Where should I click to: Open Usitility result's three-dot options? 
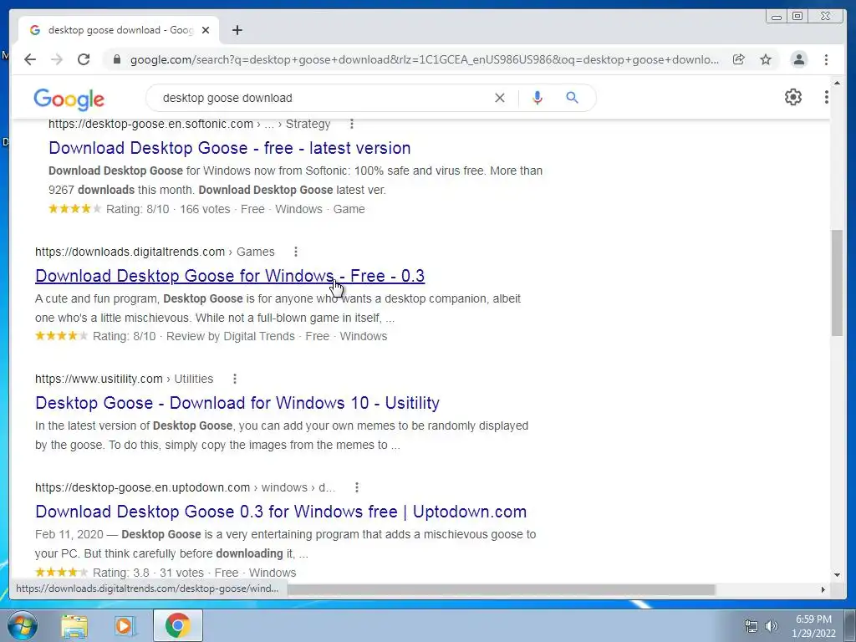tap(235, 379)
